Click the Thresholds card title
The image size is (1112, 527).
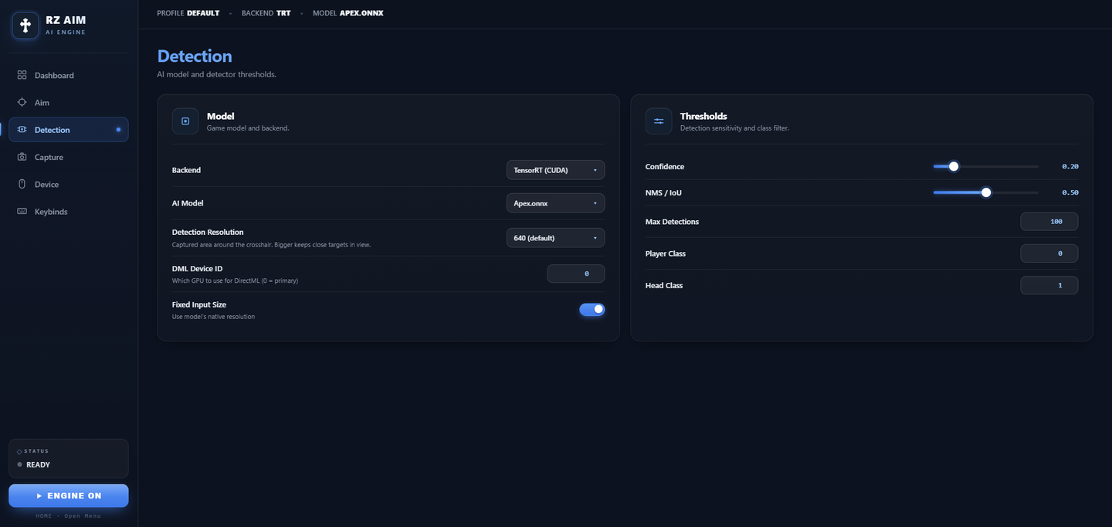703,116
